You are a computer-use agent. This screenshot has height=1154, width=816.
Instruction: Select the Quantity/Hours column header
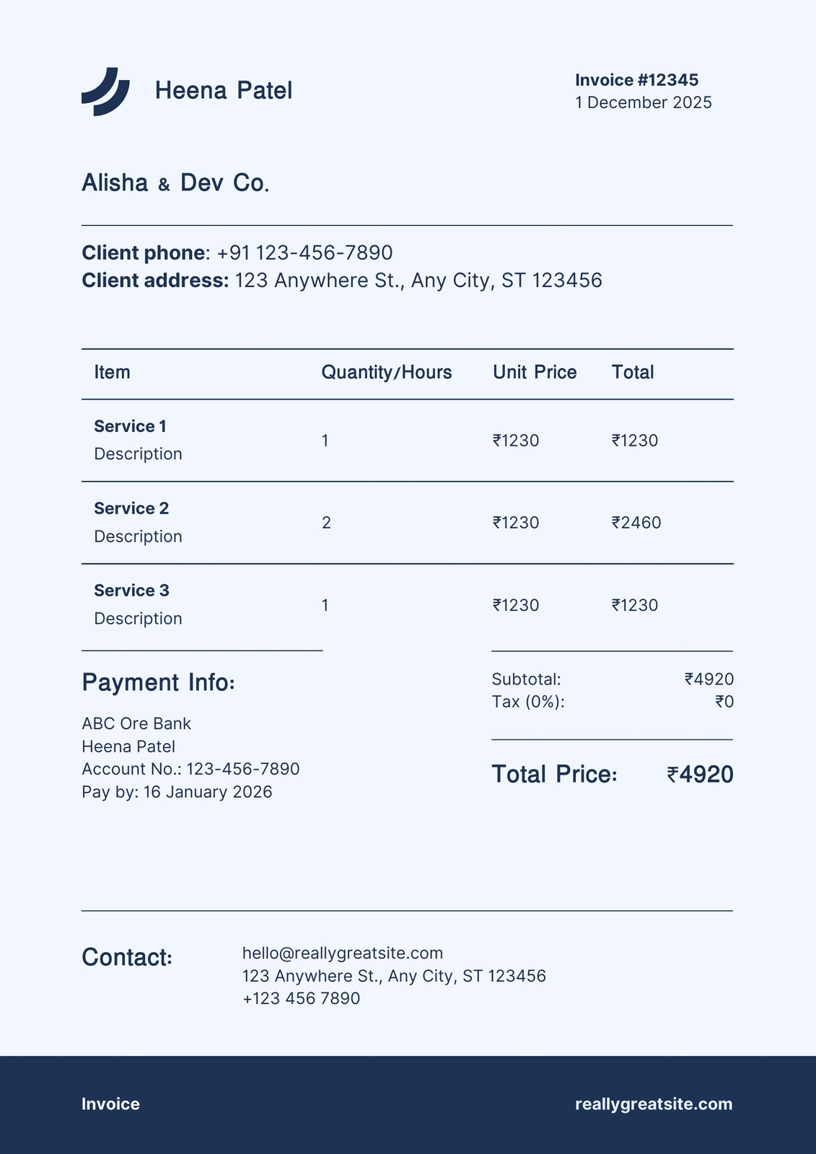pyautogui.click(x=387, y=372)
